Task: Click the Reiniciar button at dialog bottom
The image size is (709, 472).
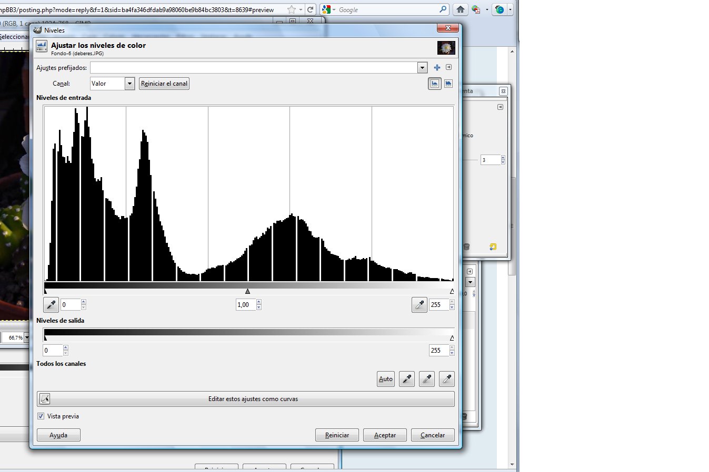Action: click(x=337, y=435)
